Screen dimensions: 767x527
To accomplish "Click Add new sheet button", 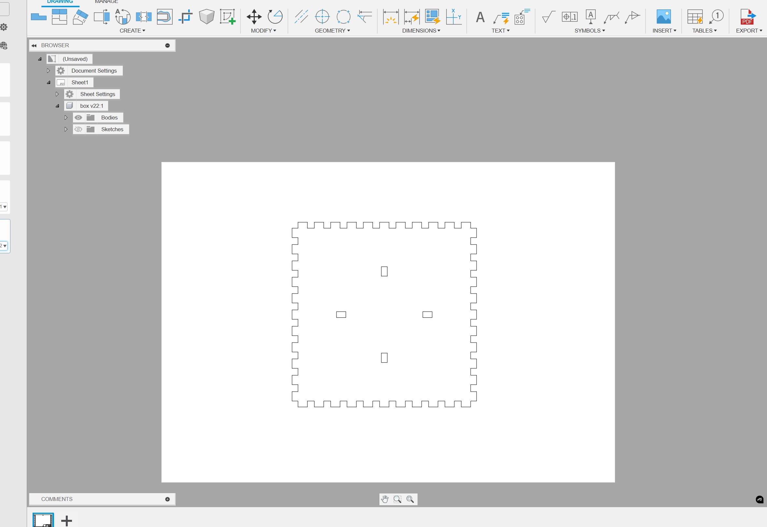I will coord(66,520).
